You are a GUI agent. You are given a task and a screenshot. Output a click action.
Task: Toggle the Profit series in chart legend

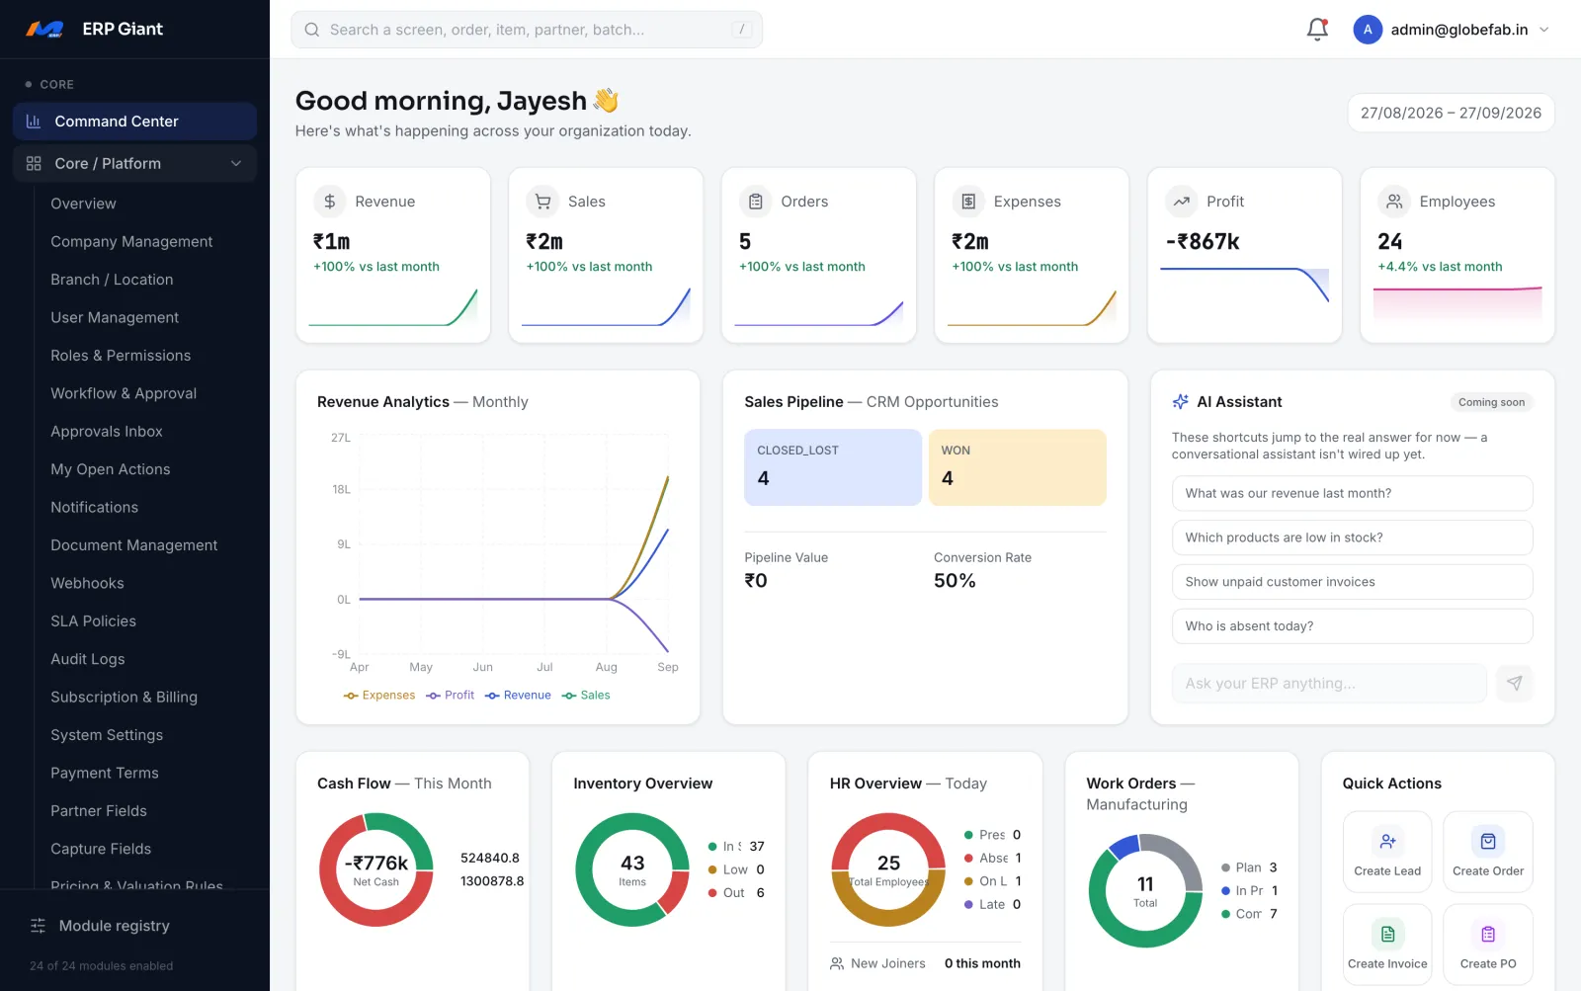pyautogui.click(x=451, y=696)
